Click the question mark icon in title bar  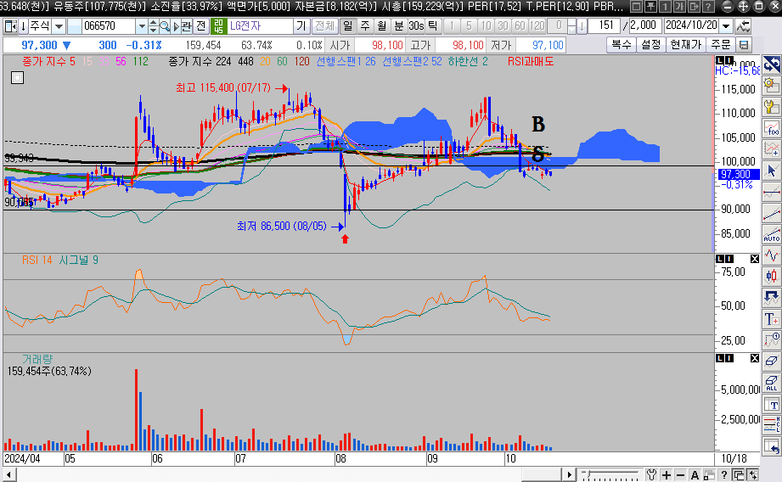[707, 7]
